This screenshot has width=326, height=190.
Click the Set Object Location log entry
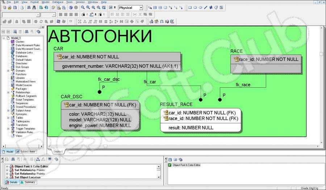click(28, 177)
